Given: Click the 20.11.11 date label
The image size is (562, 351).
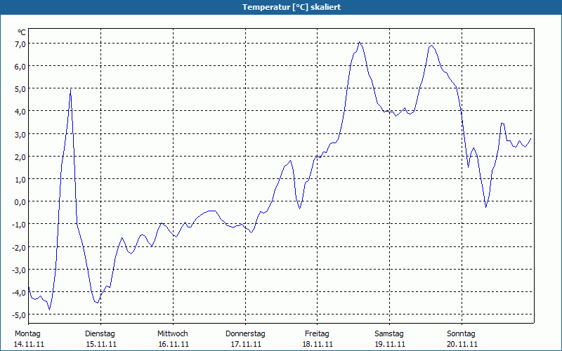Looking at the screenshot, I should click(462, 344).
